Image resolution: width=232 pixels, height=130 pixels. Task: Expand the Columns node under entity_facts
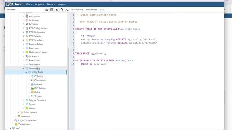(x=29, y=76)
